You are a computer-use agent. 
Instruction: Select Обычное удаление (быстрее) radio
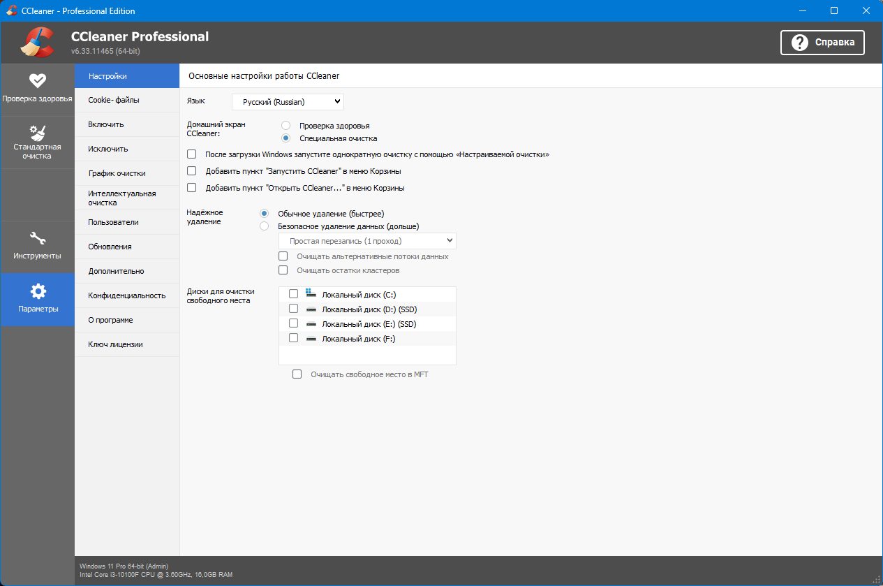264,214
